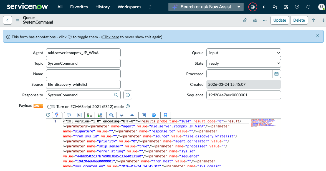This screenshot has height=171, width=326.
Task: Open the calendar picker for Processed field
Action: click(276, 74)
